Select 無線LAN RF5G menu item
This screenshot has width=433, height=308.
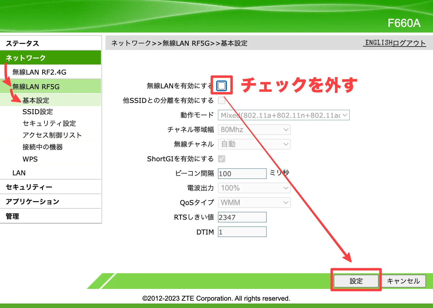tap(51, 87)
